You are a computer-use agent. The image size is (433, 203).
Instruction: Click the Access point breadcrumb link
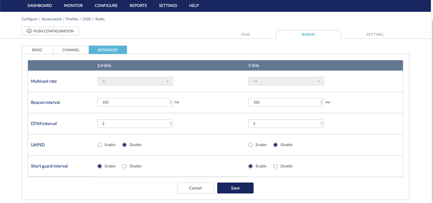pos(52,19)
